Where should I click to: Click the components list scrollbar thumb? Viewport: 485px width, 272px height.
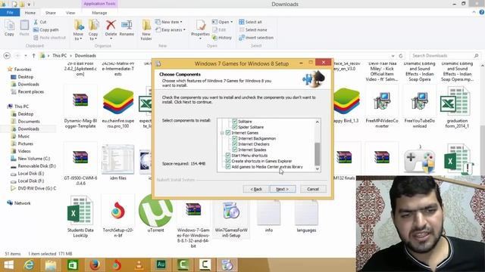[317, 154]
